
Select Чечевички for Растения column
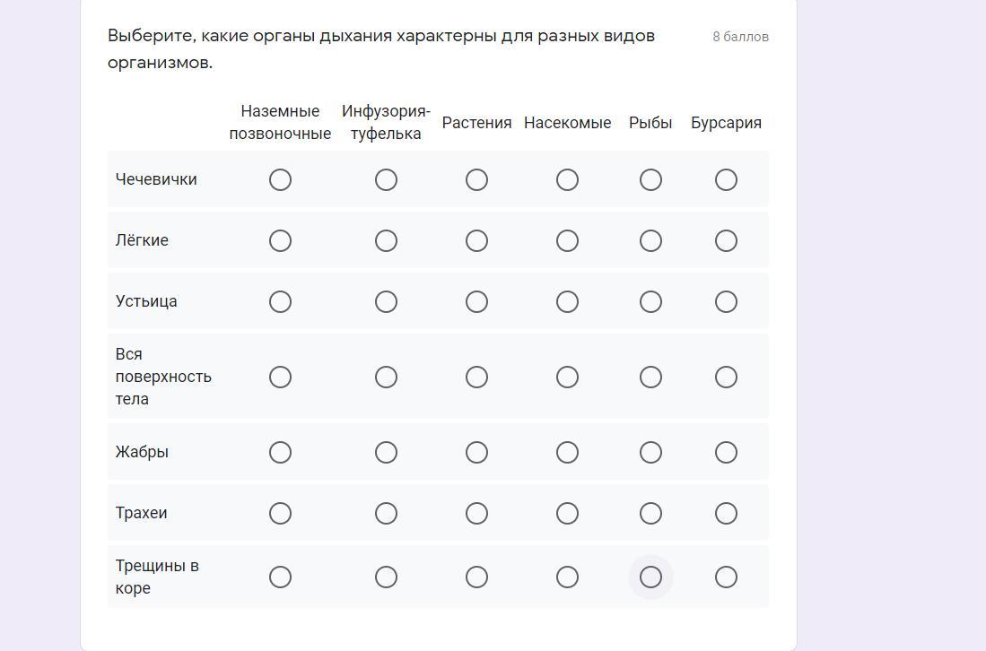coord(476,180)
